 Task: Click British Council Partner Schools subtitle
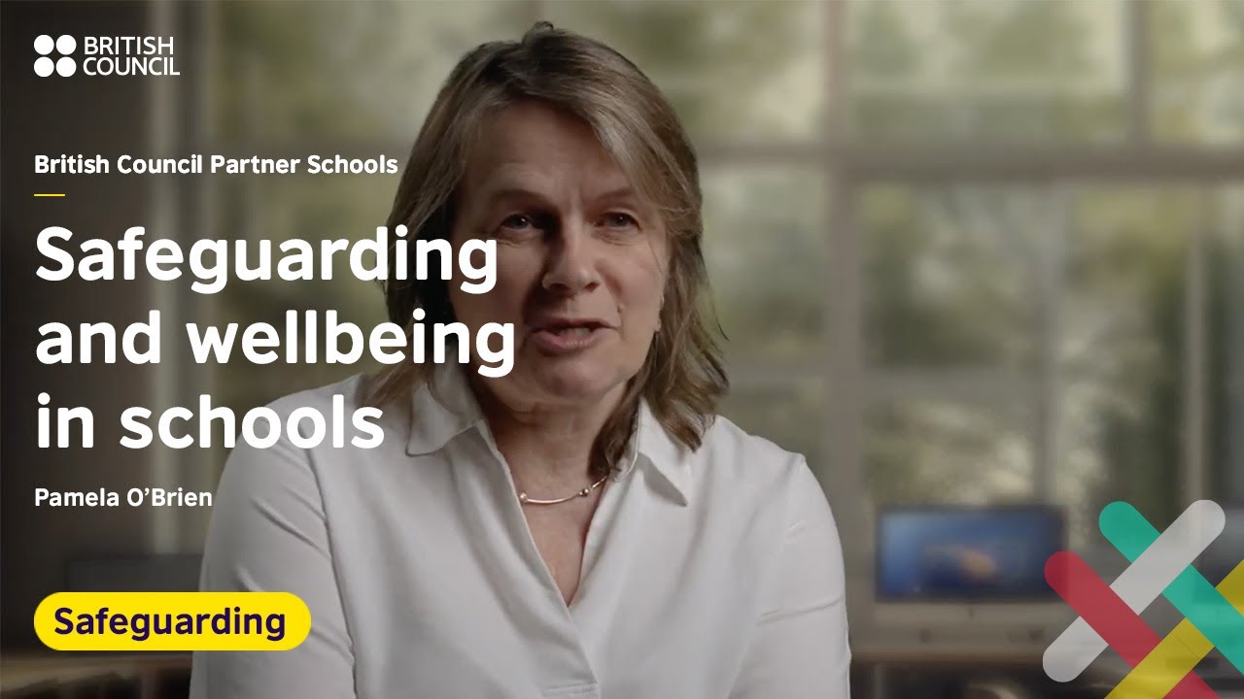point(216,165)
